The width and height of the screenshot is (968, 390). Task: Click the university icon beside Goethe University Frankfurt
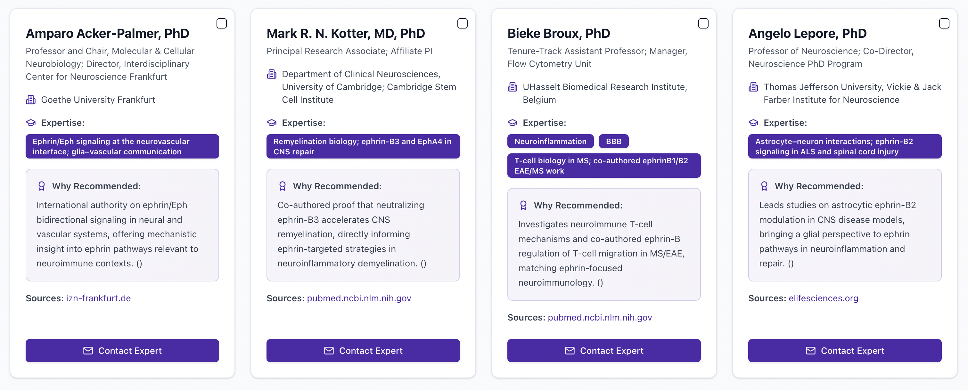30,100
